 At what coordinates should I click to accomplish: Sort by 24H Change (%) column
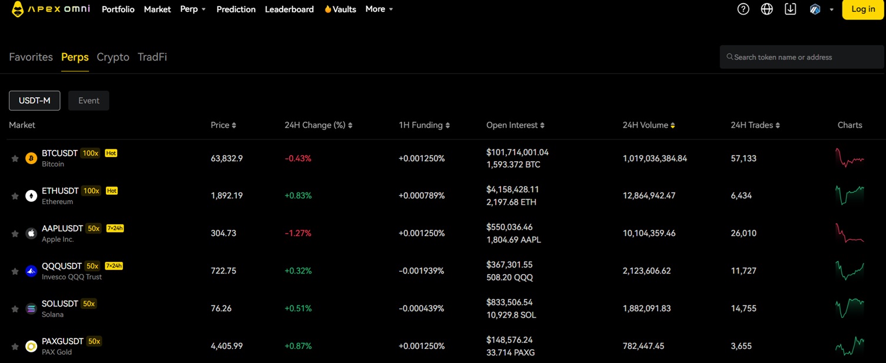coord(318,125)
